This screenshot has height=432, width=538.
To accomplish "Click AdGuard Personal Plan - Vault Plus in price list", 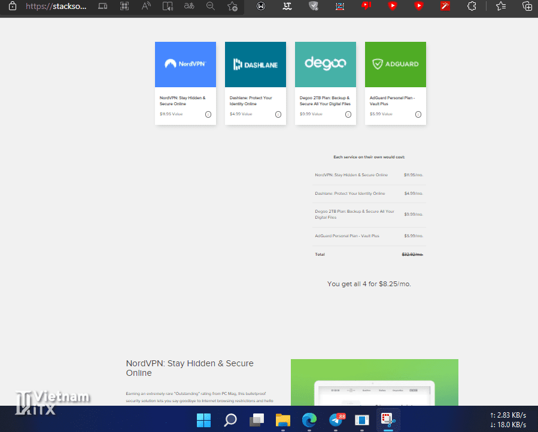I will tap(347, 236).
